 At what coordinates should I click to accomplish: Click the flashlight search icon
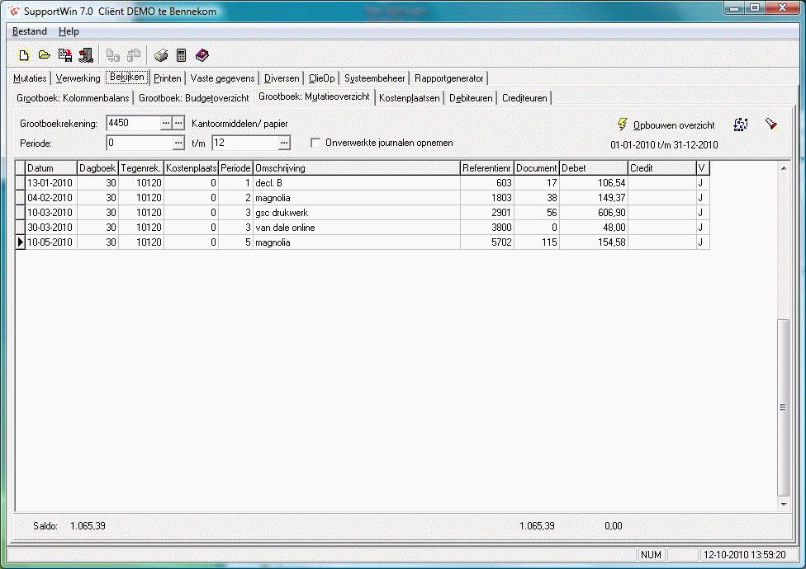pyautogui.click(x=771, y=125)
